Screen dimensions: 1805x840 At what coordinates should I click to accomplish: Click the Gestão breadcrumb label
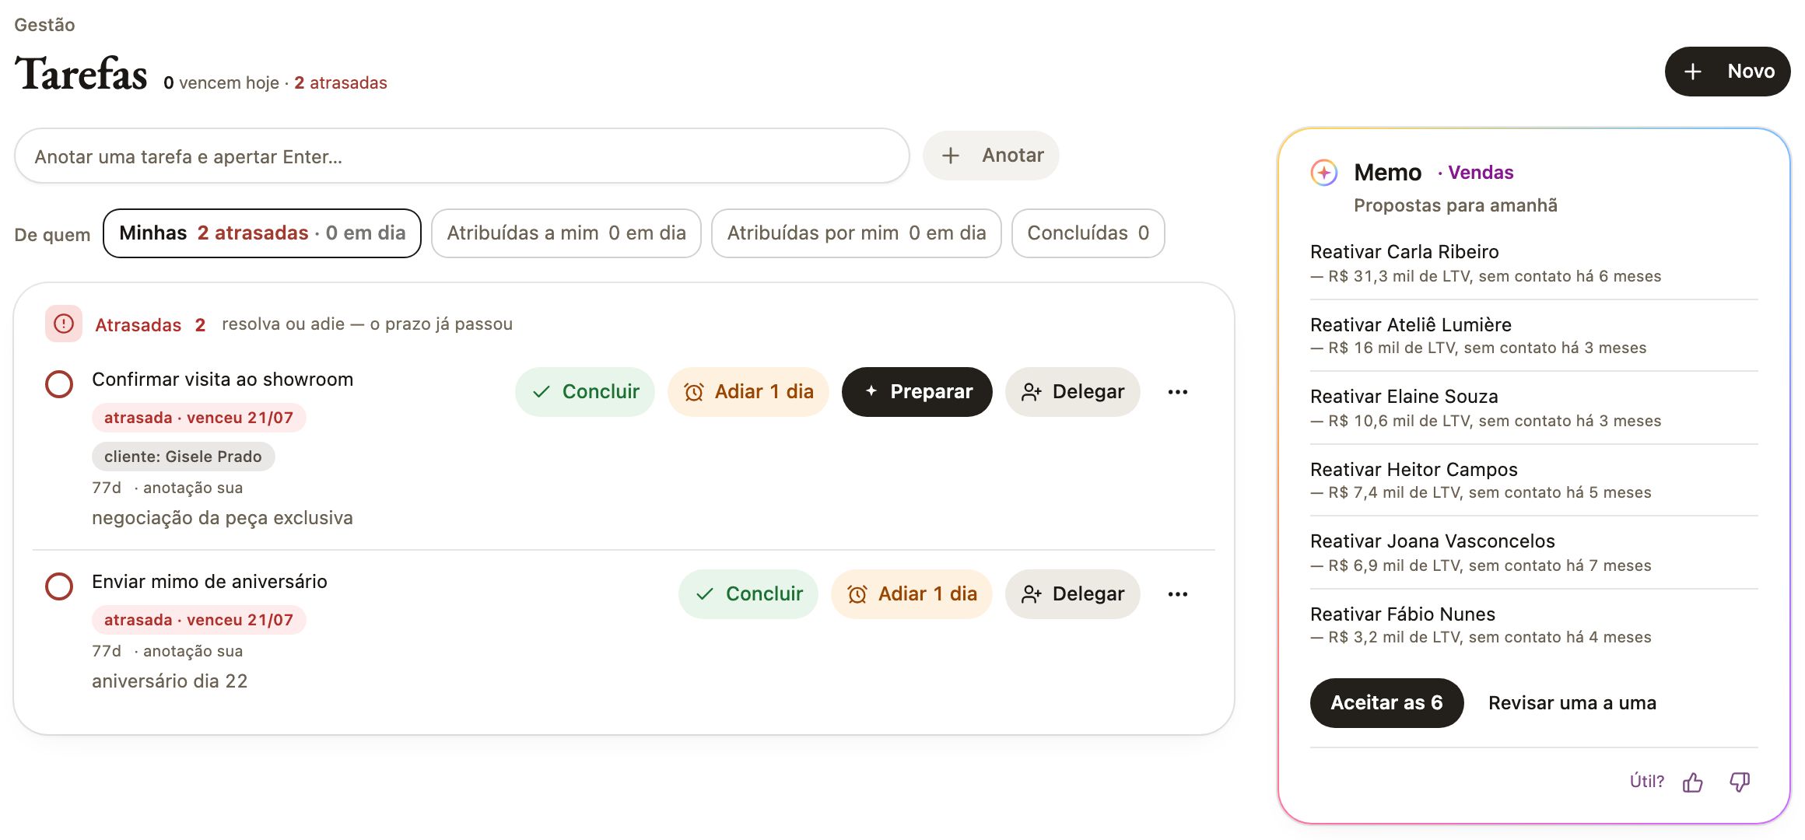click(44, 25)
